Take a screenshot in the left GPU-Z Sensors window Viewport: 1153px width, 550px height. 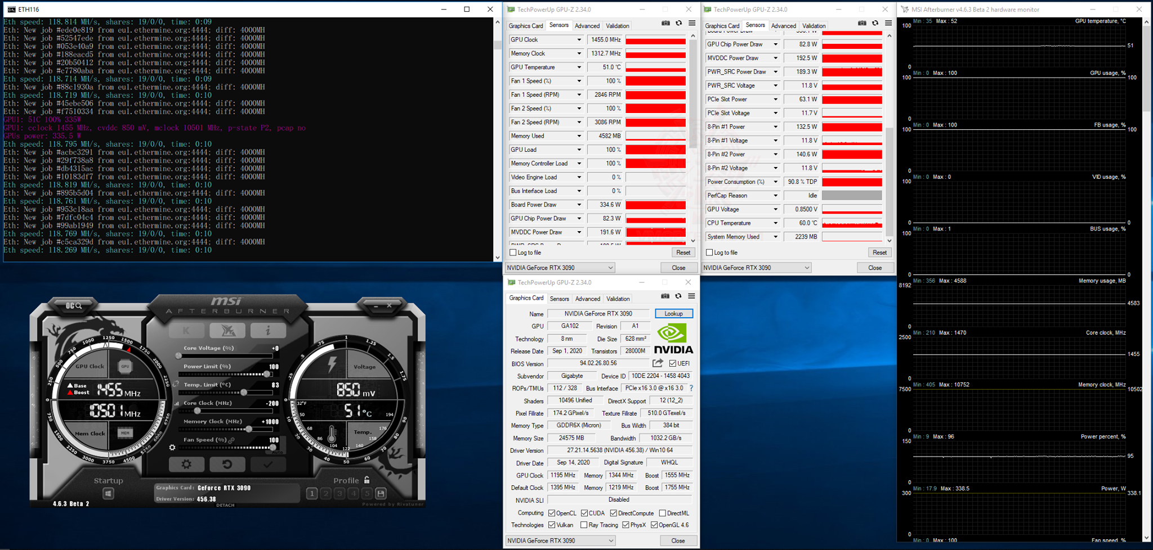665,24
